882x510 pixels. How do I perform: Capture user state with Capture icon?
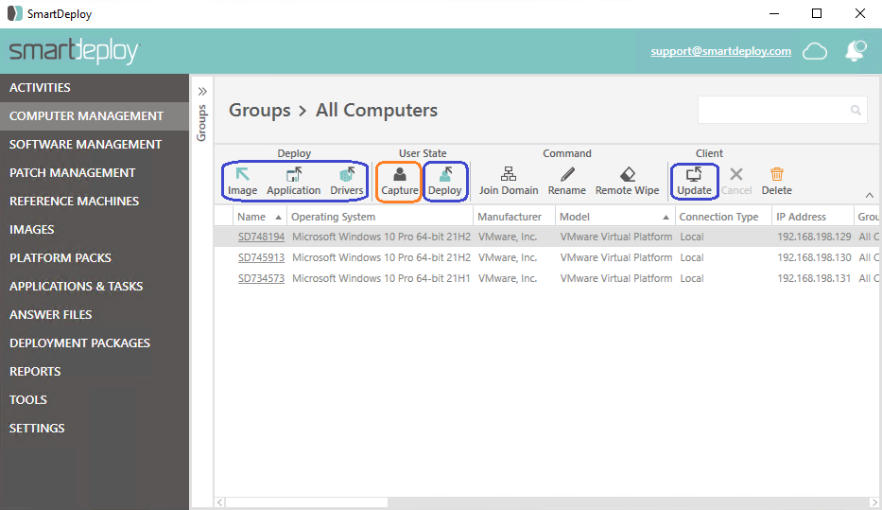point(399,175)
